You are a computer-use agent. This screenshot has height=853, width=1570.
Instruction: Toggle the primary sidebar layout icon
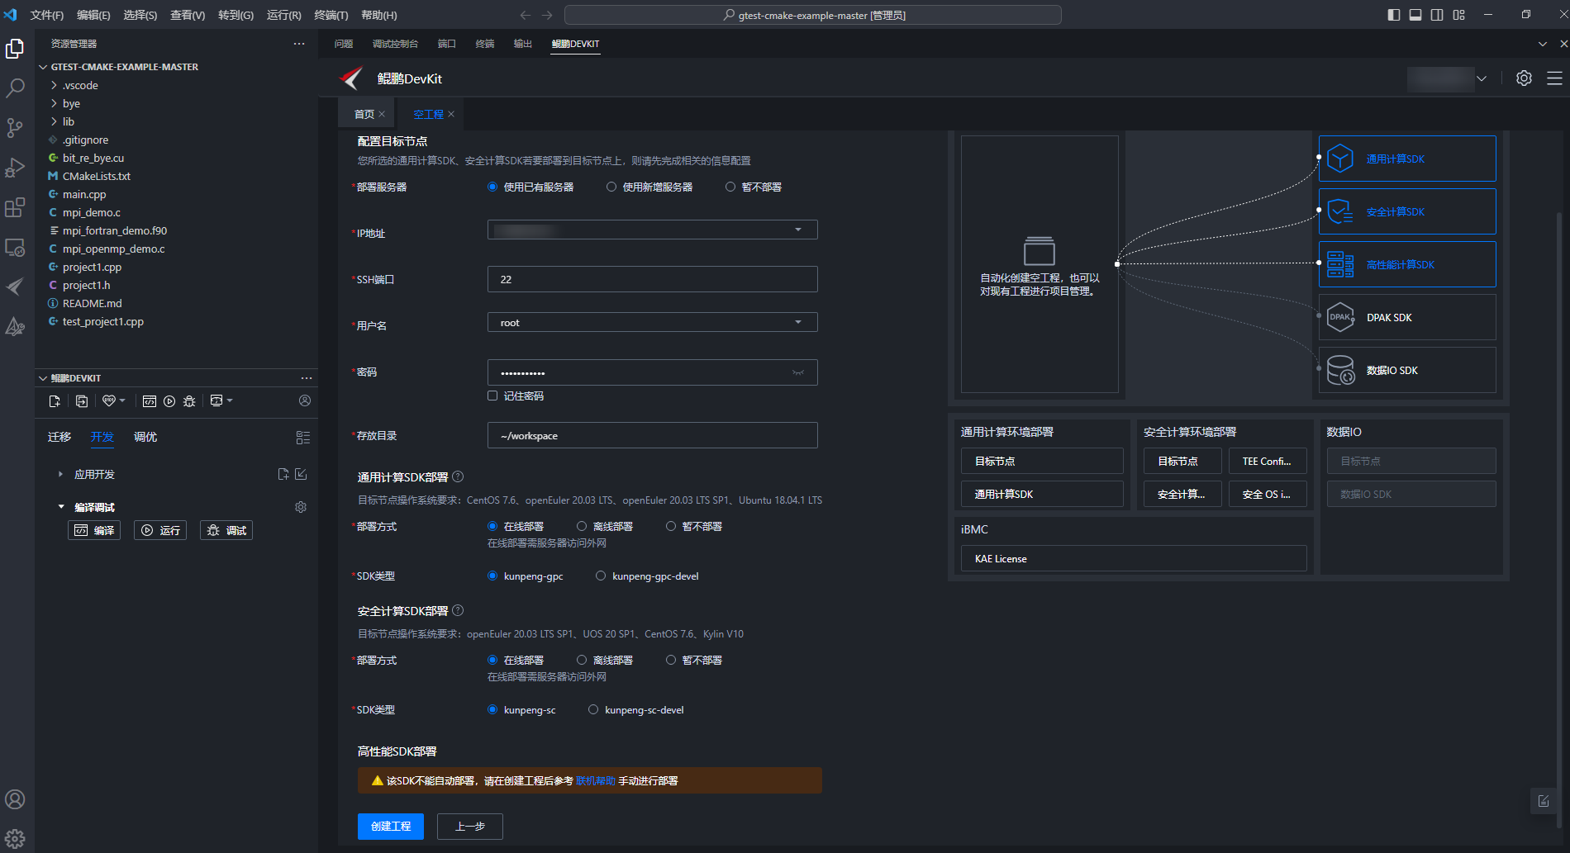coord(1394,15)
